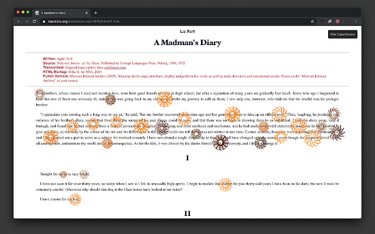The height and width of the screenshot is (234, 375).
Task: Click the HTML Markup line
Action: tap(72, 72)
